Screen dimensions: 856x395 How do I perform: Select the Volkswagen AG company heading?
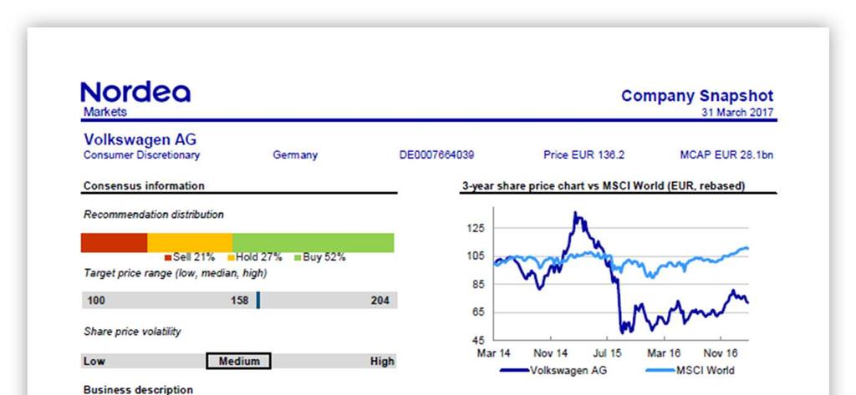click(x=140, y=139)
